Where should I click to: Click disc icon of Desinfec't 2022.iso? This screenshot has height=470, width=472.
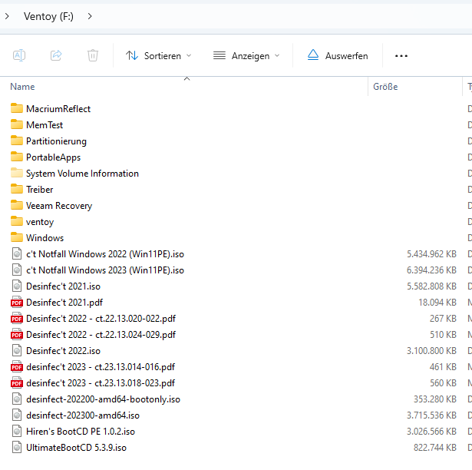17,350
